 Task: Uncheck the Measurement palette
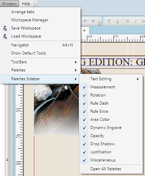tap(84, 87)
